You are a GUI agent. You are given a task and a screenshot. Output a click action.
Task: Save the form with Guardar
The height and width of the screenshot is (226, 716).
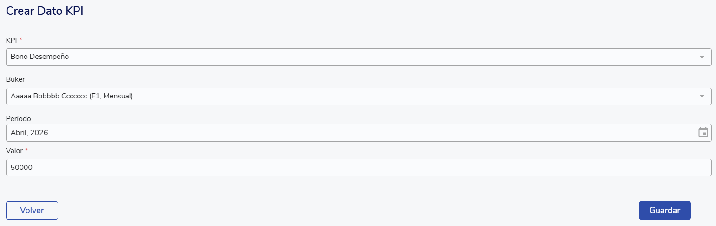pyautogui.click(x=664, y=210)
